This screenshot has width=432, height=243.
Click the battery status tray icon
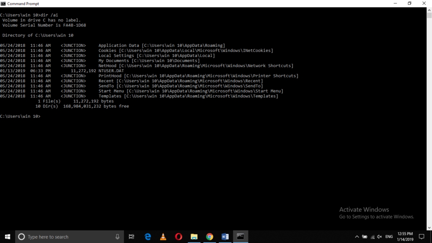pos(364,237)
